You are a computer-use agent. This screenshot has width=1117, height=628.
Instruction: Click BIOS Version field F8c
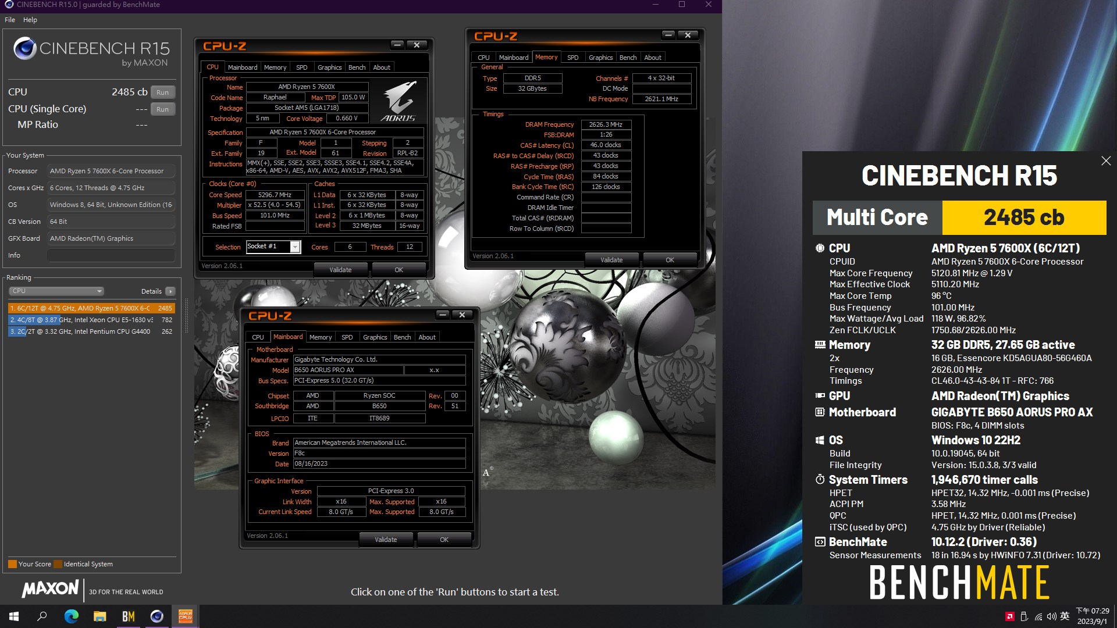coord(379,454)
